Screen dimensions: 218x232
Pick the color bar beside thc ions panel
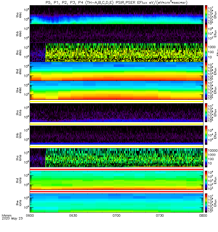tap(206, 158)
